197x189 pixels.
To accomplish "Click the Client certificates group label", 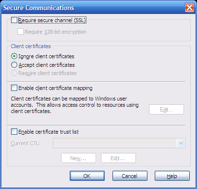I will coord(31,46).
